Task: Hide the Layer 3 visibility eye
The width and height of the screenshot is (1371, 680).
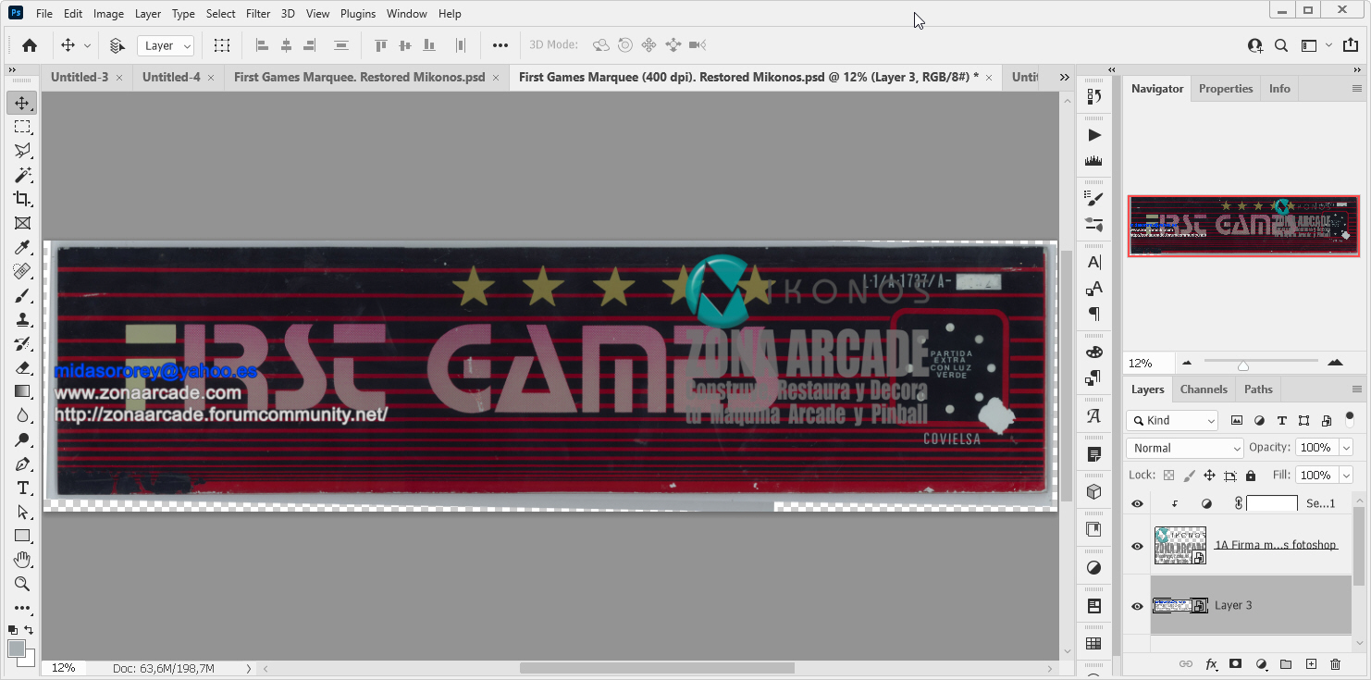Action: (x=1136, y=604)
